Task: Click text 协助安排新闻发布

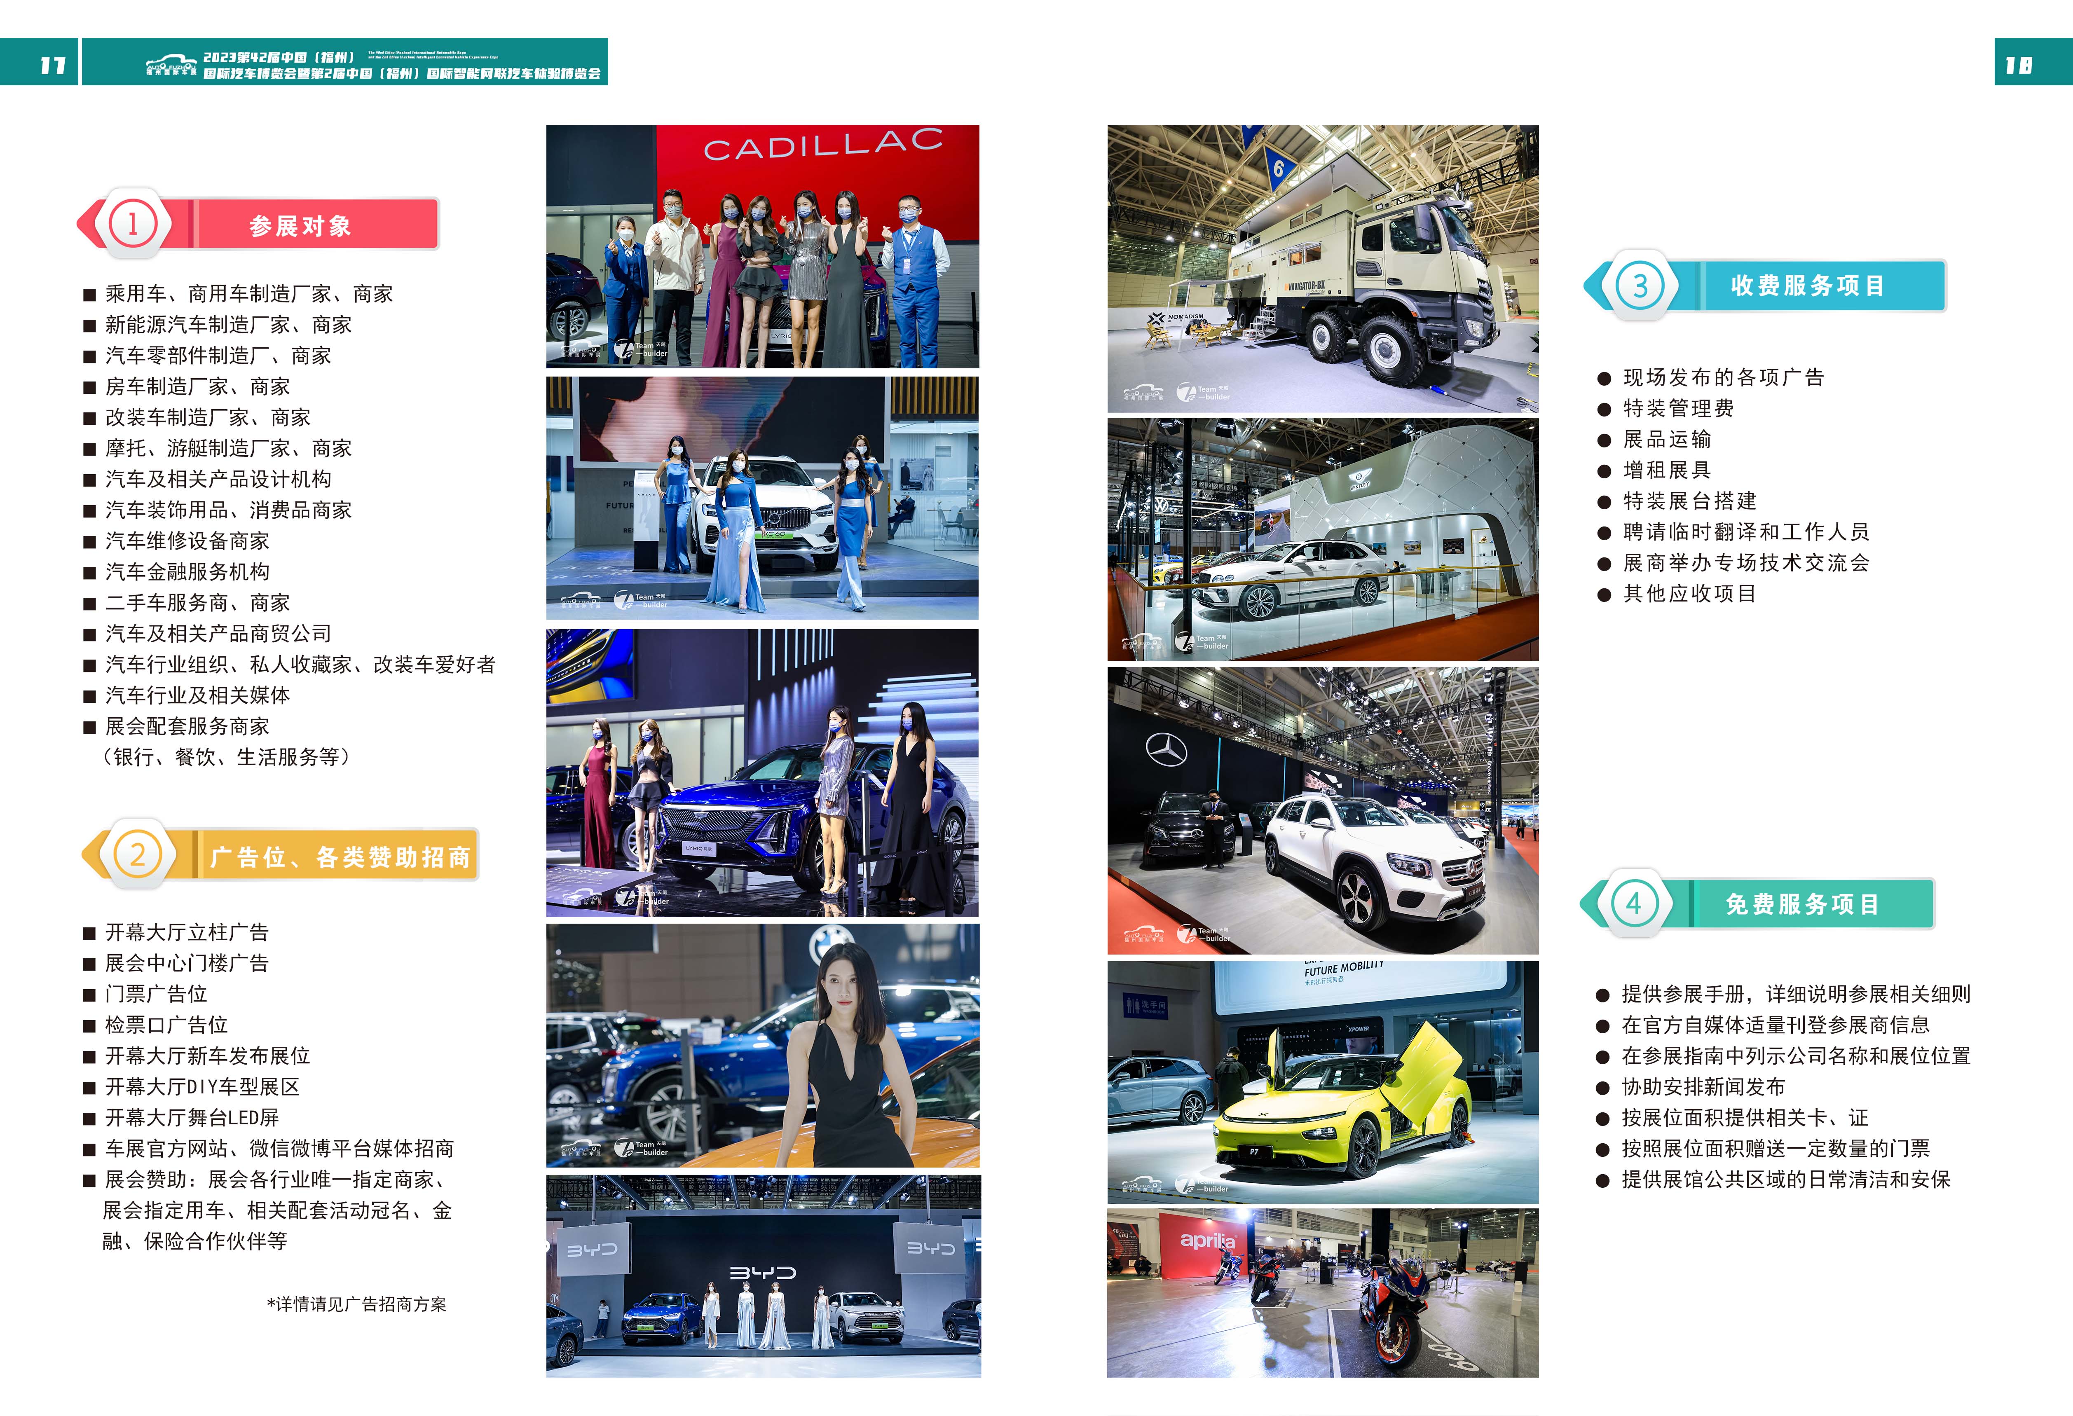Action: pyautogui.click(x=1703, y=1087)
